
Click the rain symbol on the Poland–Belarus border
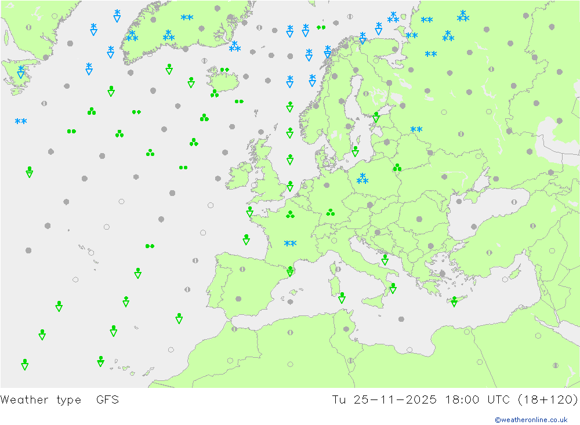[397, 168]
